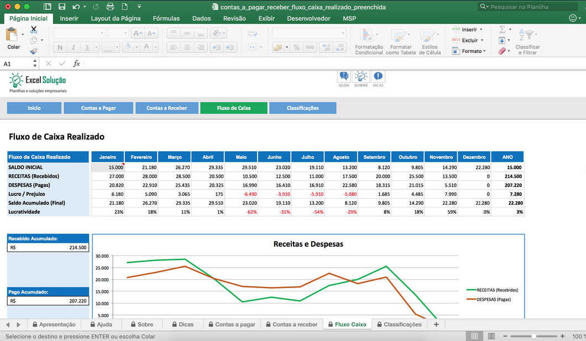Open the Quick Access Toolbar customize arrow
The width and height of the screenshot is (586, 341).
click(139, 7)
